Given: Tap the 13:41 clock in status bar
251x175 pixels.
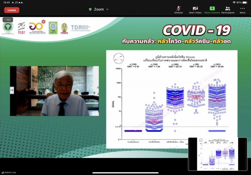Looking at the screenshot, I should point(7,3).
